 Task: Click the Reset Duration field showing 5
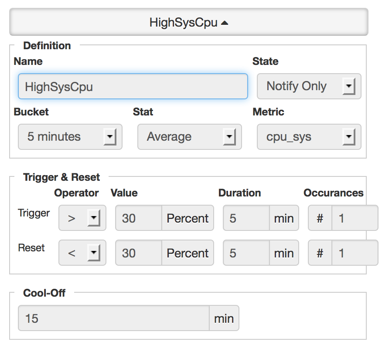coord(246,253)
